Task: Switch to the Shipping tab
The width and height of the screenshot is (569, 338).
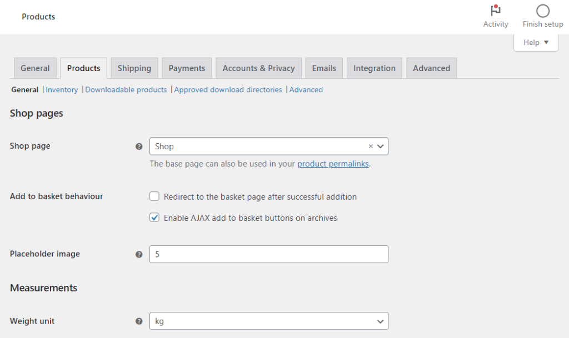Action: (134, 67)
